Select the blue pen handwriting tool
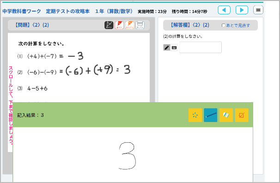Image resolution: width=280 pixels, height=183 pixels. pyautogui.click(x=211, y=115)
